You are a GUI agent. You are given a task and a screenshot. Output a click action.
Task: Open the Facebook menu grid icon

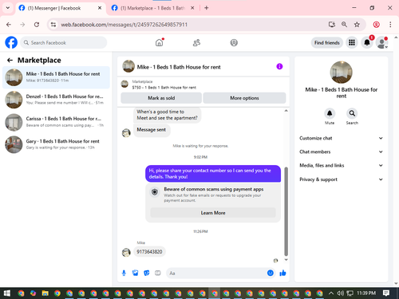(x=352, y=42)
